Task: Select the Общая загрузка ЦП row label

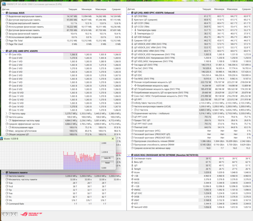Action: [19, 134]
